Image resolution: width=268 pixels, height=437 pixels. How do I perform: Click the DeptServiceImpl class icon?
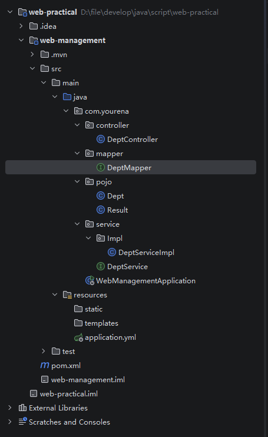click(x=112, y=252)
